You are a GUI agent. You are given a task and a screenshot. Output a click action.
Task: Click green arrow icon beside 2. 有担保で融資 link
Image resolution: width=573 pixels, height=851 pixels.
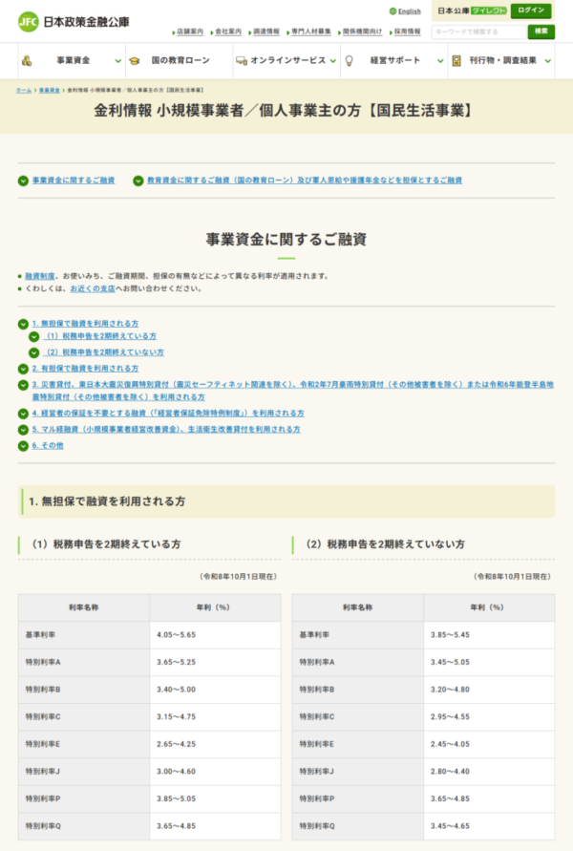click(23, 369)
